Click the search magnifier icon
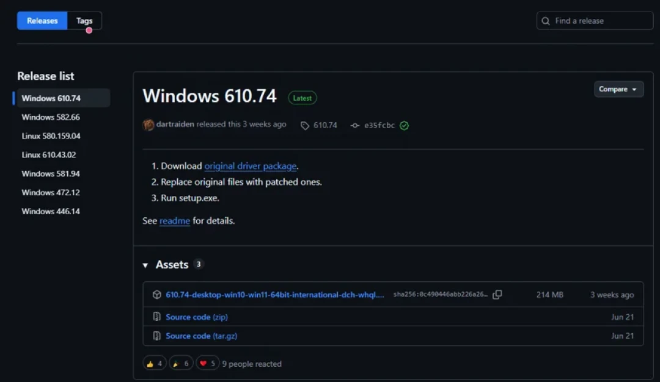 point(546,21)
